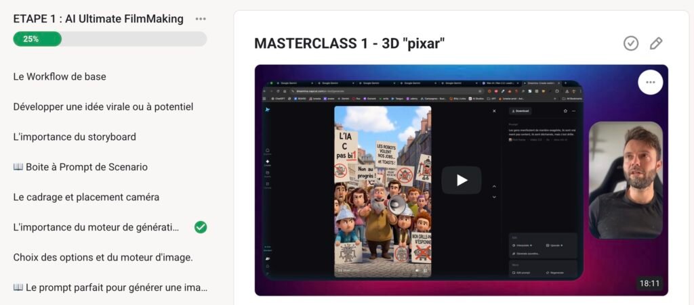Click the ETAPE 1 : AI Ultimate FilmMaking title

pos(98,19)
